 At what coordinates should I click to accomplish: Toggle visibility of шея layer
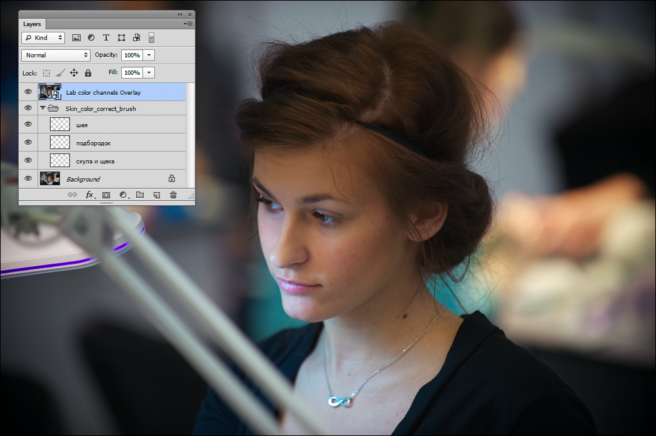pos(28,125)
